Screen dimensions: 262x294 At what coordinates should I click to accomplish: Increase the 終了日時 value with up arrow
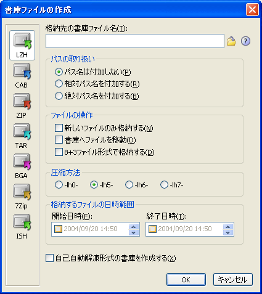click(x=227, y=227)
